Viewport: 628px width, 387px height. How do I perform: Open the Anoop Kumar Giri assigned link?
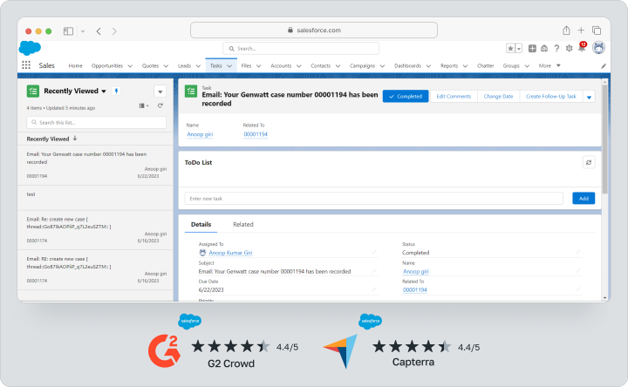coord(230,253)
